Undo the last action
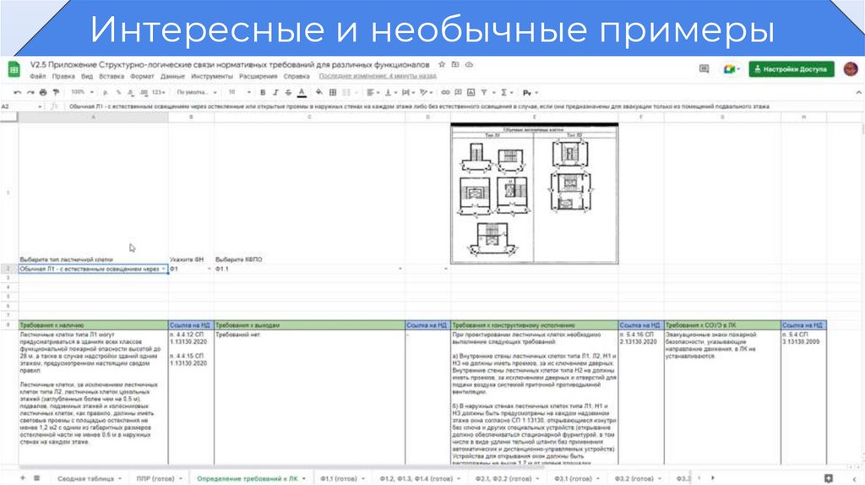Image resolution: width=865 pixels, height=485 pixels. click(x=17, y=93)
